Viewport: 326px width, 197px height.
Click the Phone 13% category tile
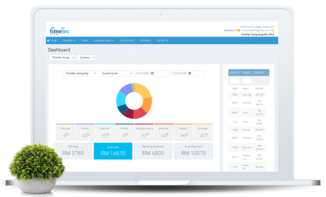tap(85, 132)
